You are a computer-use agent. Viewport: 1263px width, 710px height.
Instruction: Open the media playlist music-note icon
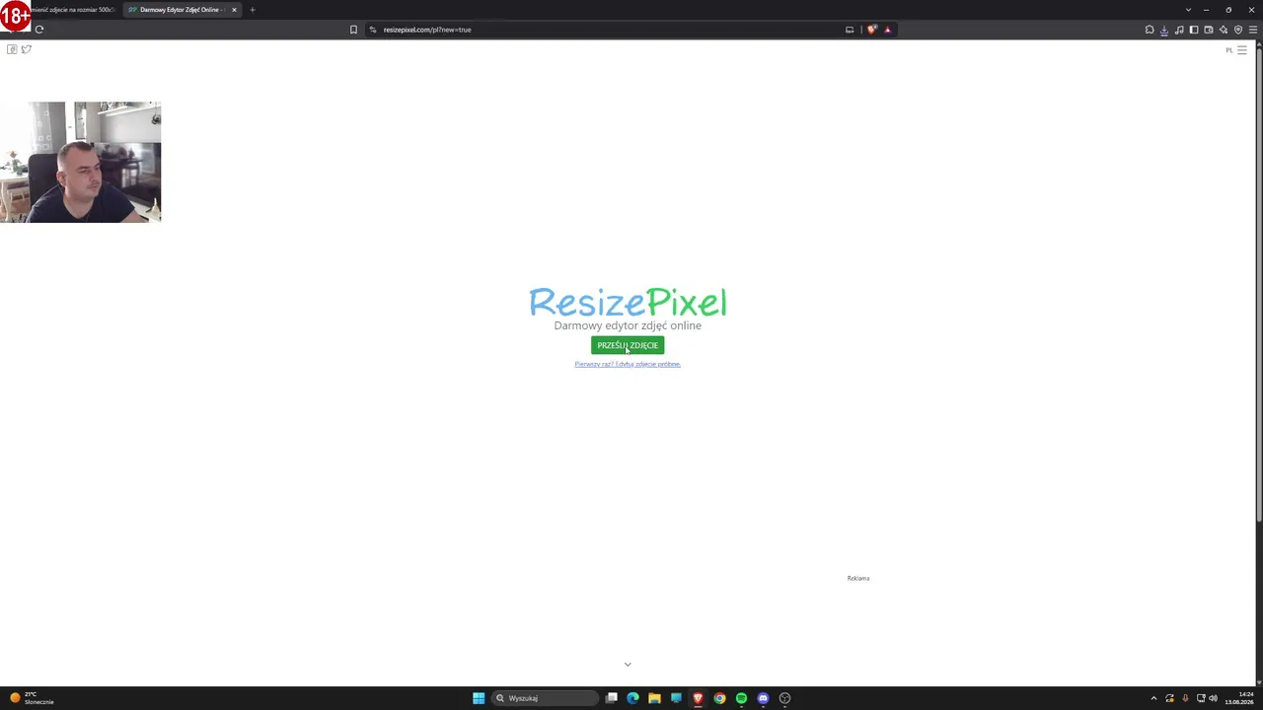click(x=1179, y=30)
